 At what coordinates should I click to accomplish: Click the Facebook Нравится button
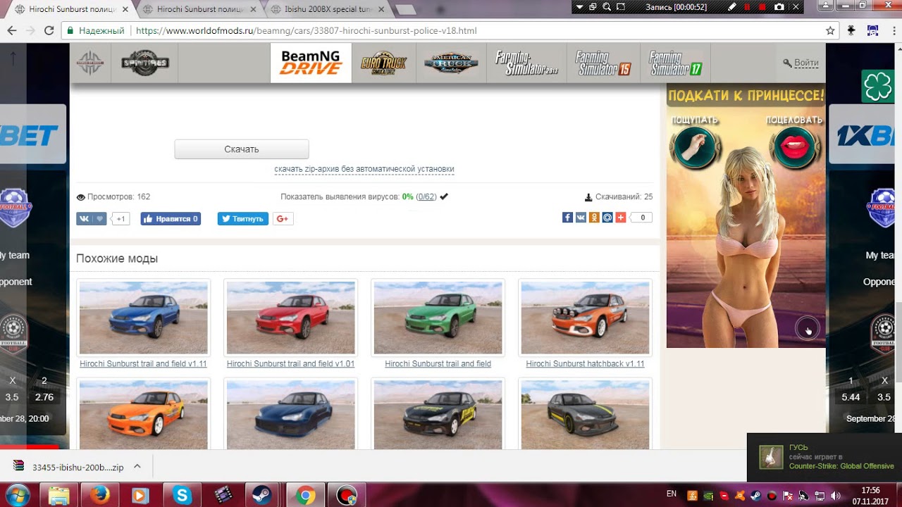coord(171,219)
